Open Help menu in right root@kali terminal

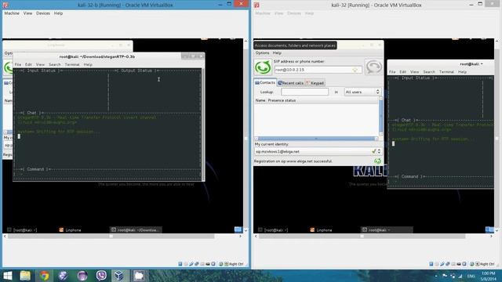coord(462,72)
